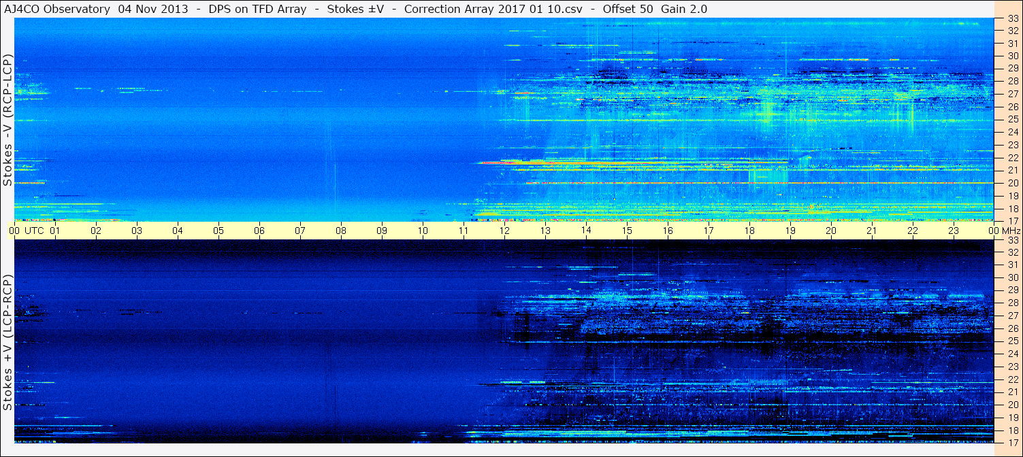This screenshot has width=1023, height=457.
Task: Click 23 MHz label of Stokes -V panel
Action: pyautogui.click(x=1013, y=145)
